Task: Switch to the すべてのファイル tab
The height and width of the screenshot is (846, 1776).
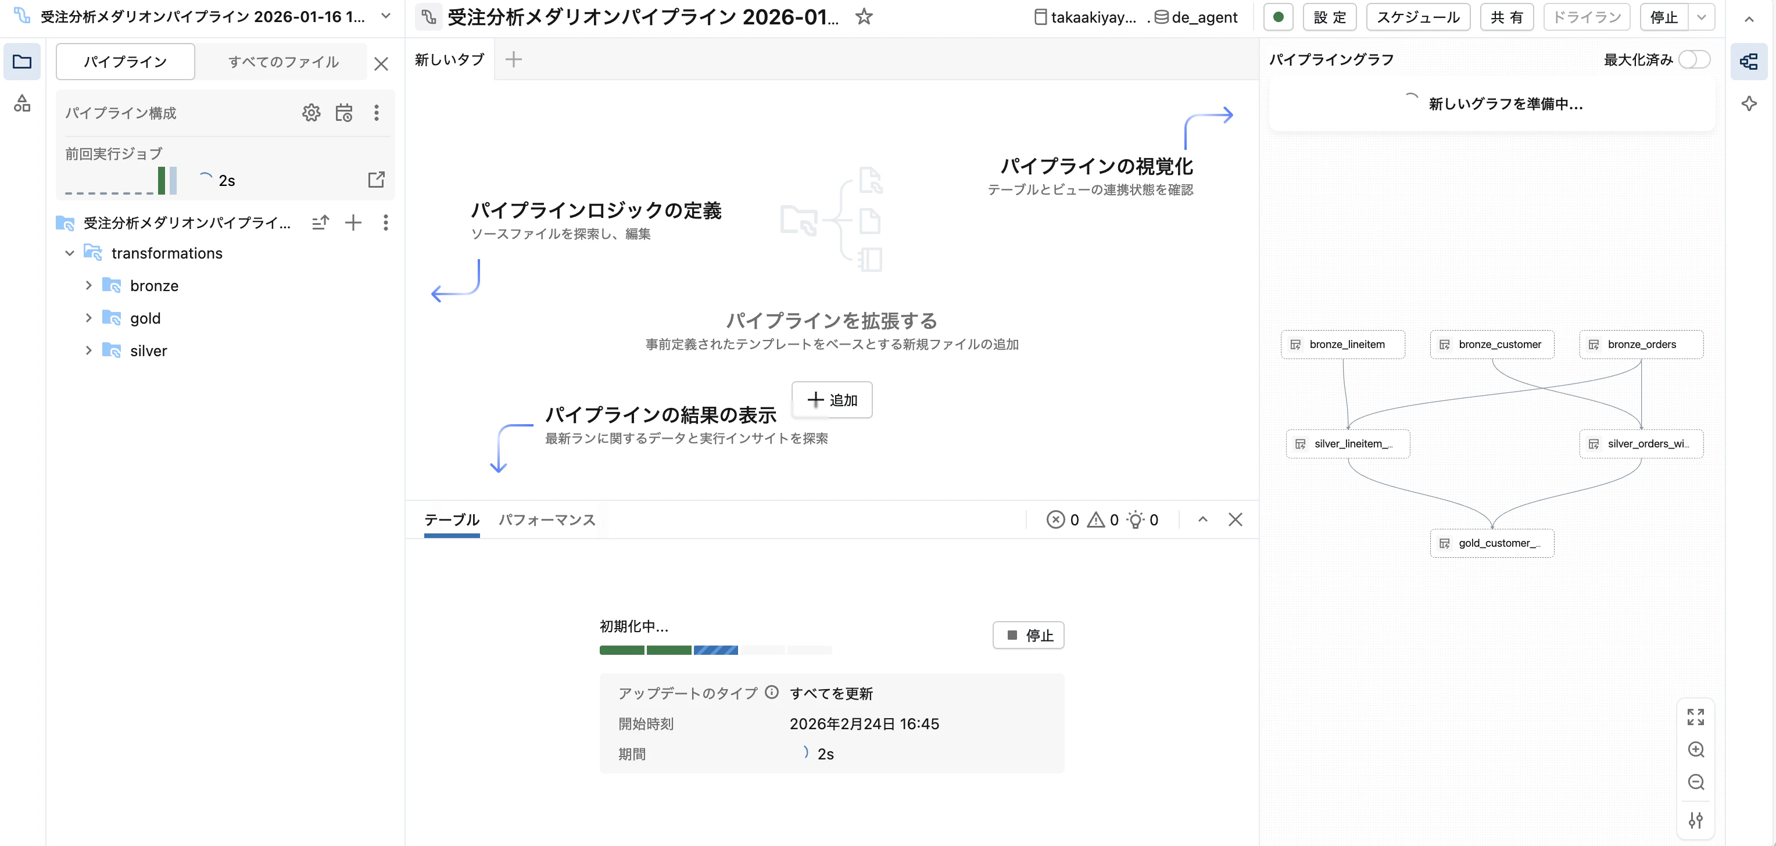Action: (282, 62)
